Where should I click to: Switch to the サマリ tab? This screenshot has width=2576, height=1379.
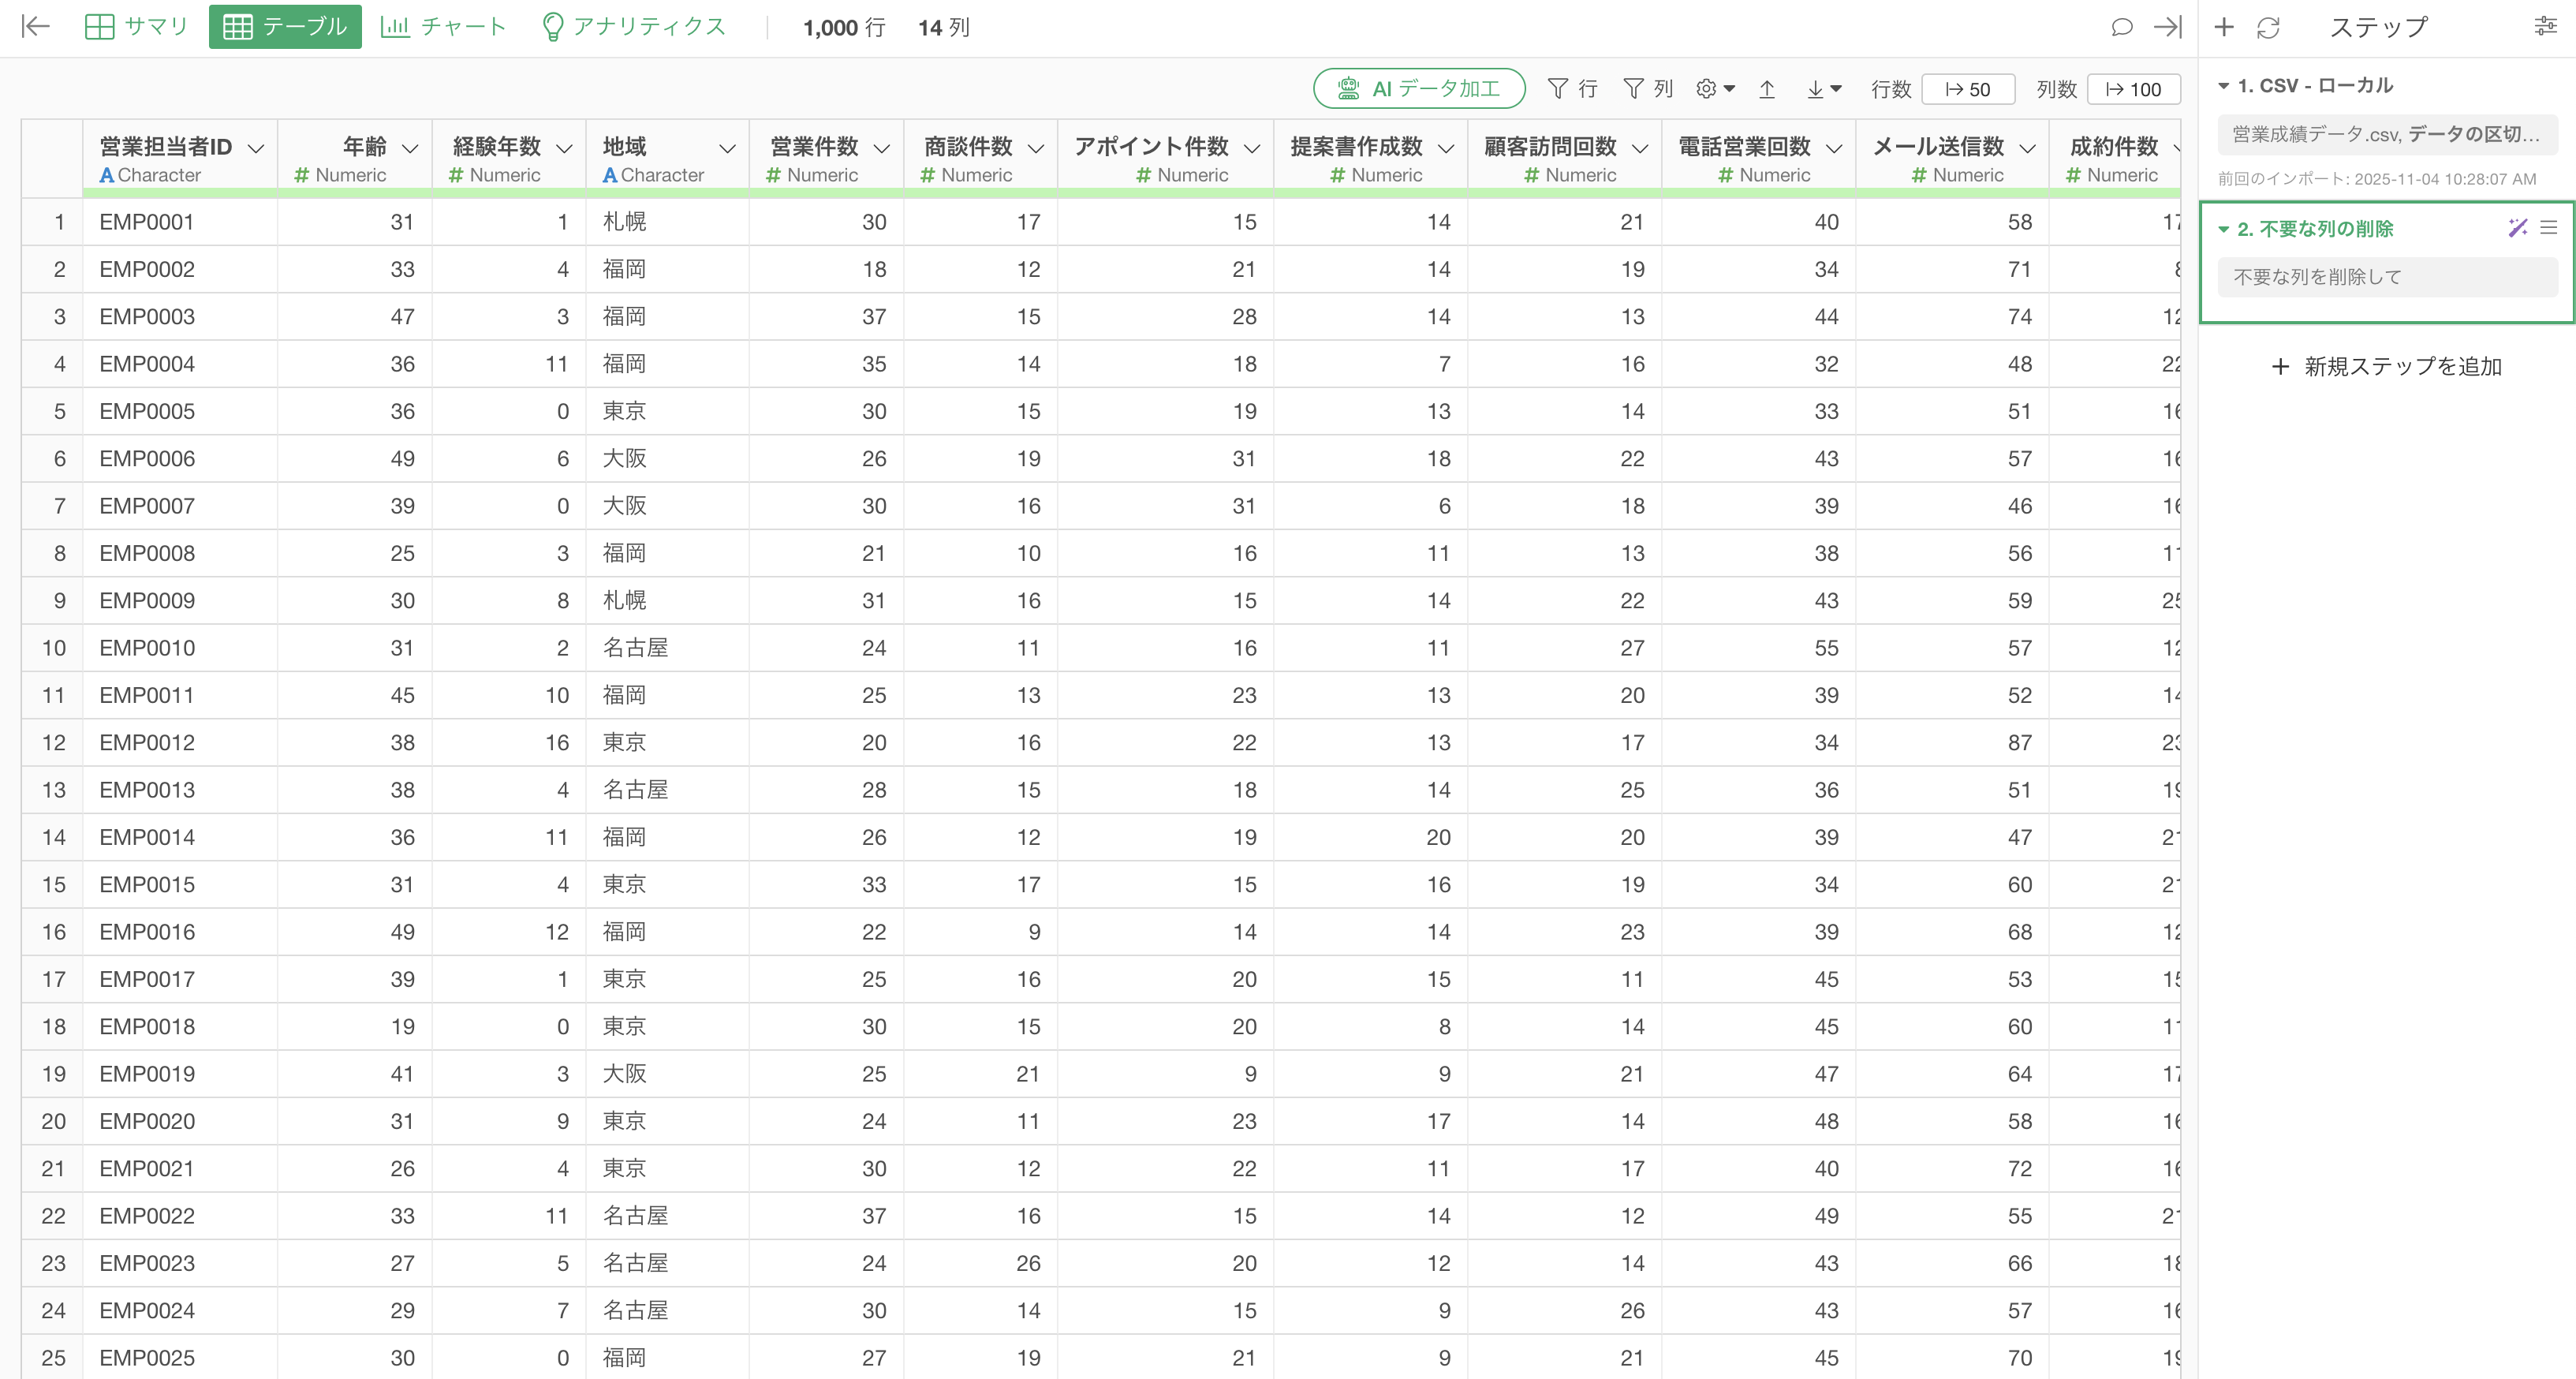pyautogui.click(x=137, y=27)
